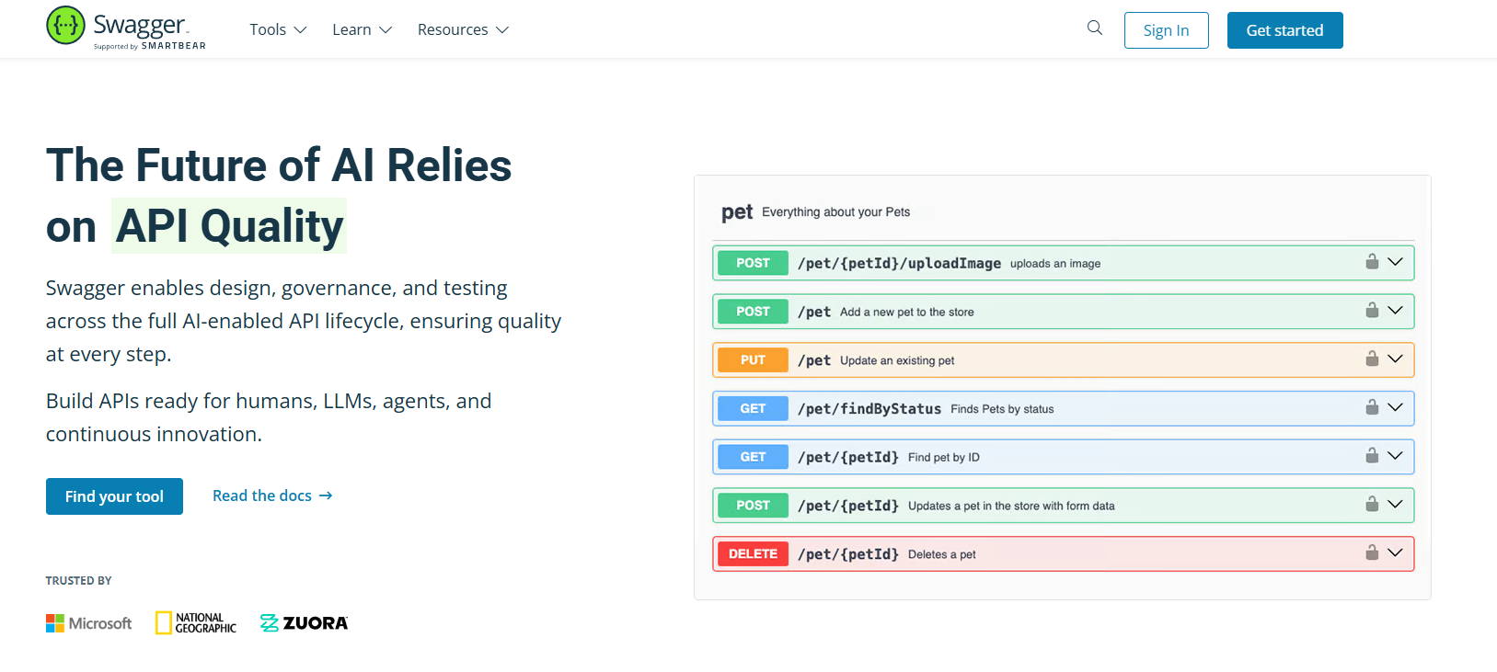Image resolution: width=1497 pixels, height=672 pixels.
Task: Click lock icon on GET findByStatus row
Action: (1371, 407)
